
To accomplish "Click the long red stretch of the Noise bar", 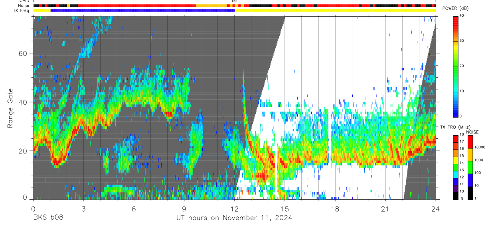I will (x=137, y=6).
